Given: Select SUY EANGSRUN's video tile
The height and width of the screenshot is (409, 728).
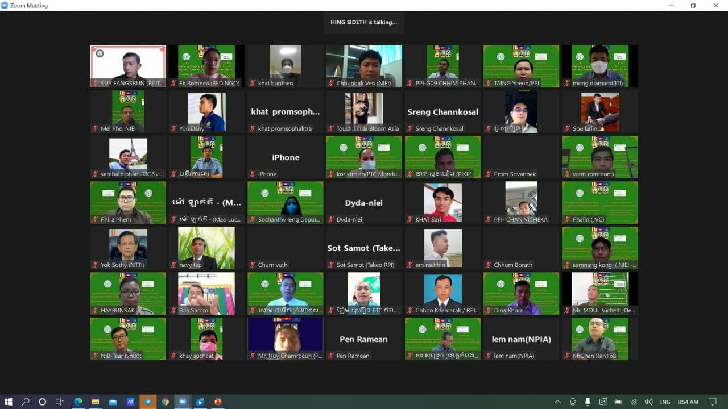Looking at the screenshot, I should (x=128, y=66).
